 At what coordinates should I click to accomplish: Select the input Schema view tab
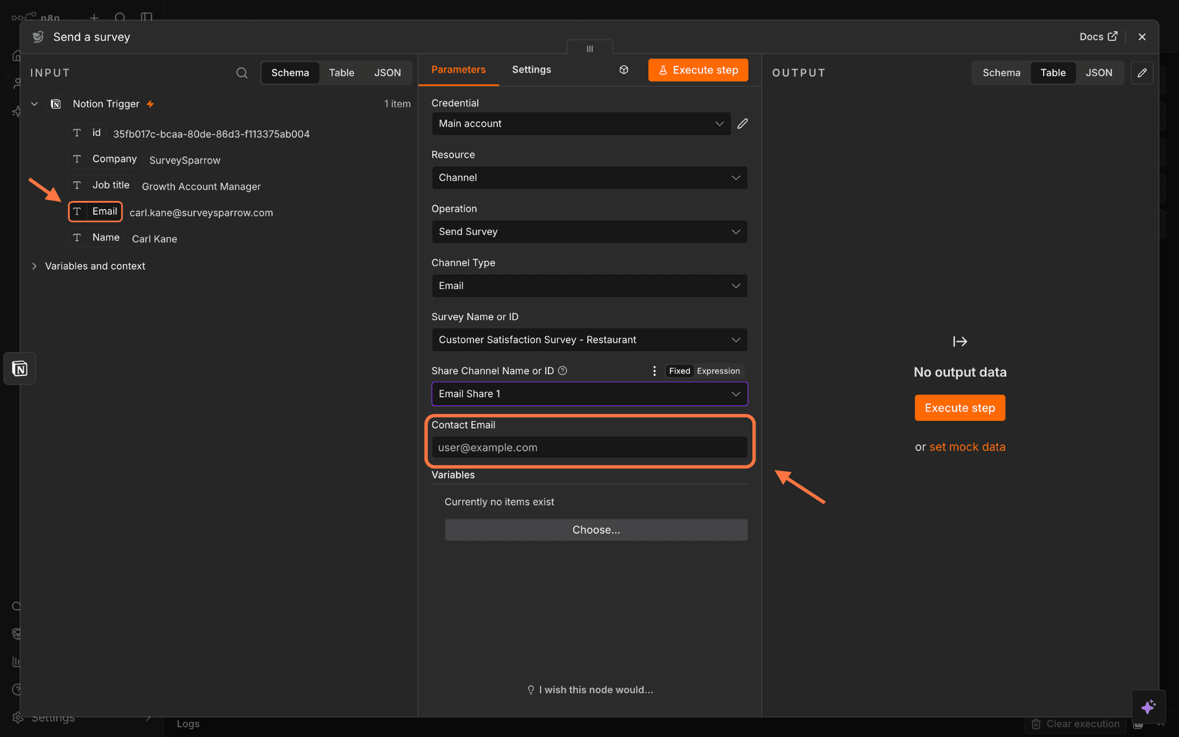(x=290, y=73)
